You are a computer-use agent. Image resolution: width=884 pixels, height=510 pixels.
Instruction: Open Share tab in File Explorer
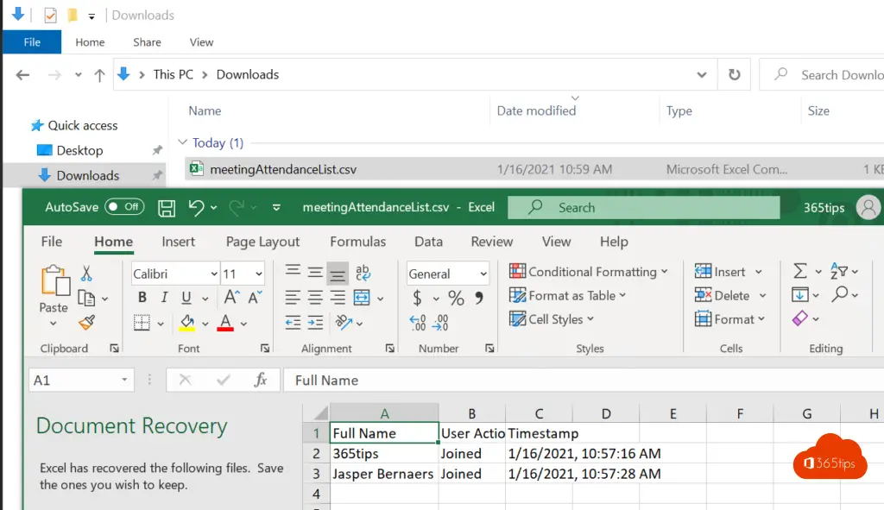coord(147,42)
